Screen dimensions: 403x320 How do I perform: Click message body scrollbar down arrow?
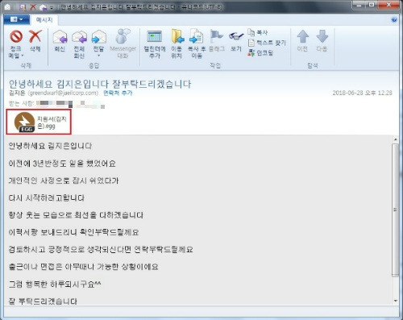(395, 301)
